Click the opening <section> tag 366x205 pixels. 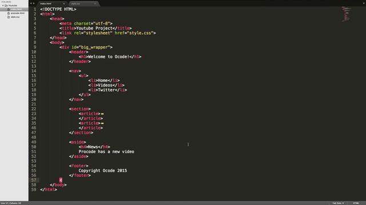[80, 109]
